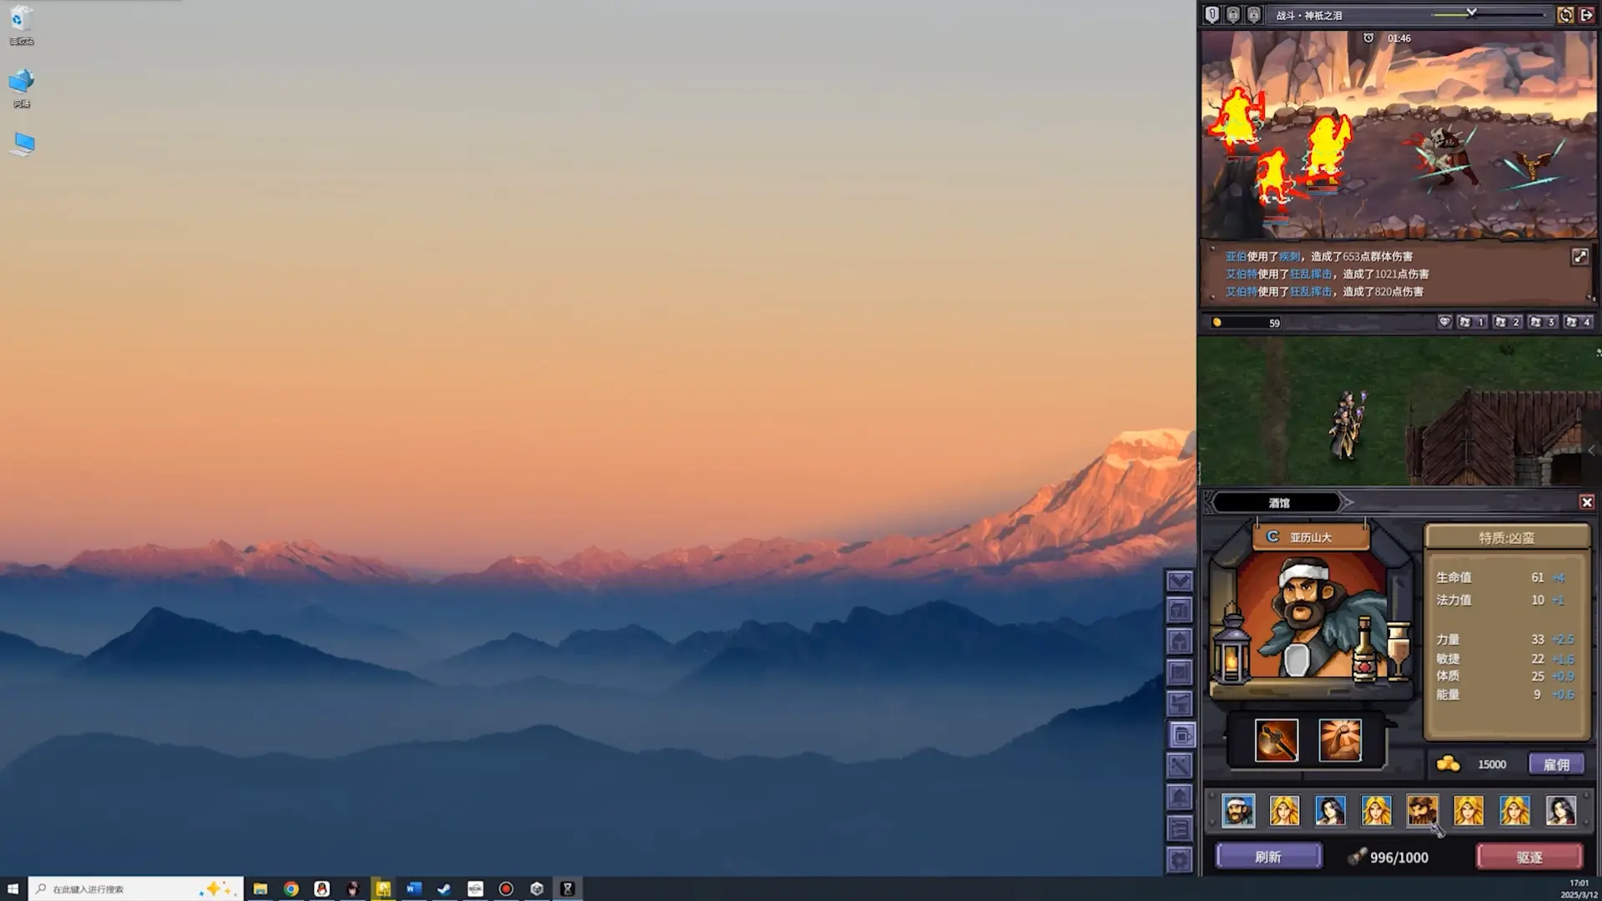Open the tavern mug icon in sidebar
Image resolution: width=1602 pixels, height=901 pixels.
pyautogui.click(x=1181, y=735)
